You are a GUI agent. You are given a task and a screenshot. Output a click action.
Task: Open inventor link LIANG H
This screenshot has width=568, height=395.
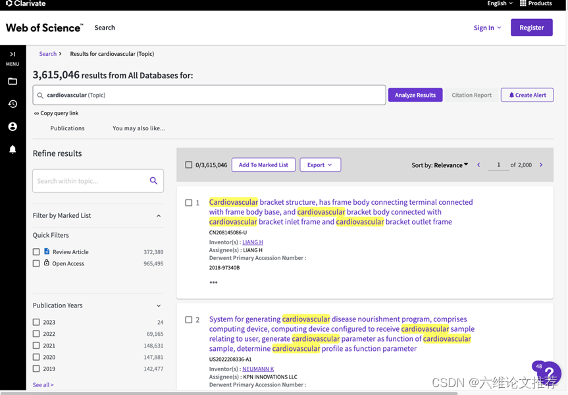(253, 242)
